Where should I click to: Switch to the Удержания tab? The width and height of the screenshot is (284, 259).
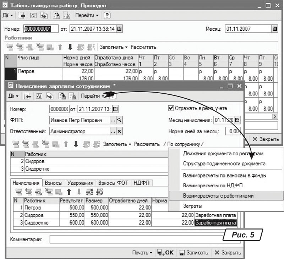pos(81,183)
